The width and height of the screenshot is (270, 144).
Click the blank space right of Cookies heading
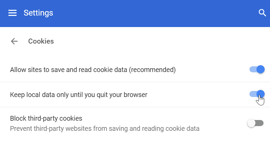(x=152, y=41)
